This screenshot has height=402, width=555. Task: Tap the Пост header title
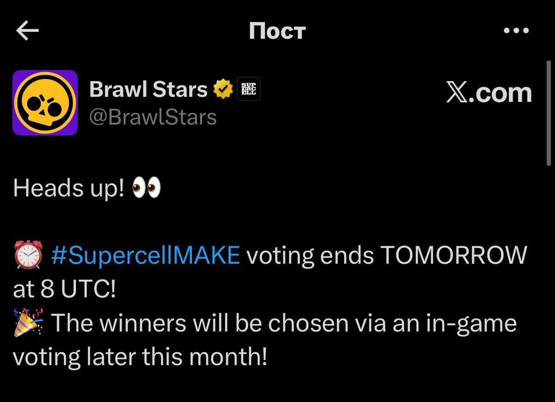tap(277, 31)
